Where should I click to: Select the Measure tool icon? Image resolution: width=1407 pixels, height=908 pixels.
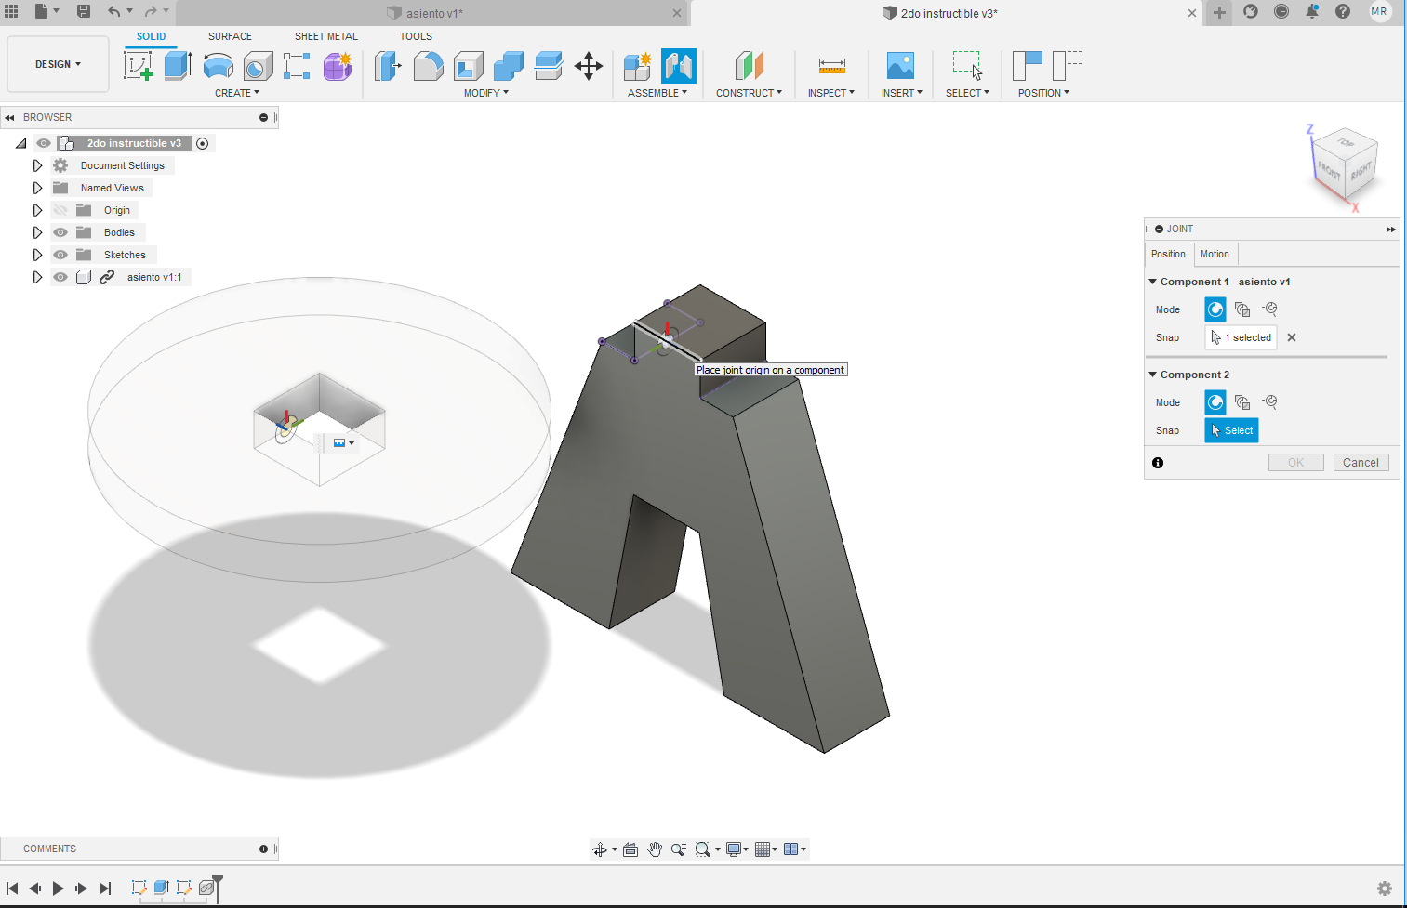point(832,66)
